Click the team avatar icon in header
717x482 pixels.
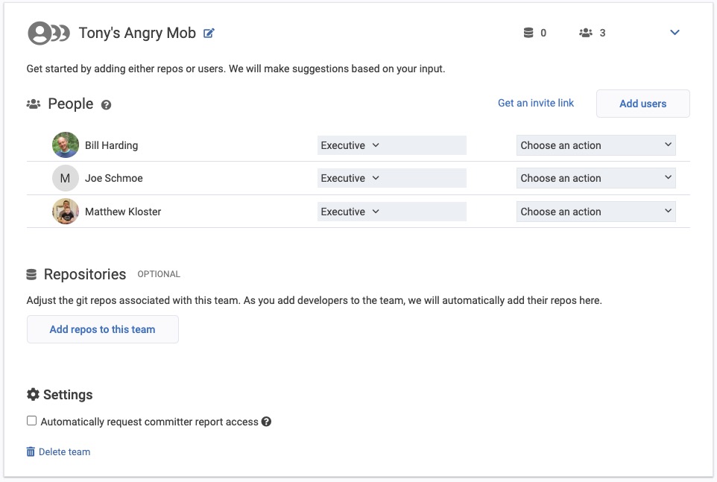48,34
